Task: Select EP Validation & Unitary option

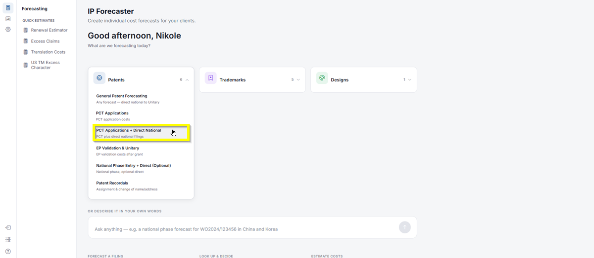Action: [x=141, y=151]
